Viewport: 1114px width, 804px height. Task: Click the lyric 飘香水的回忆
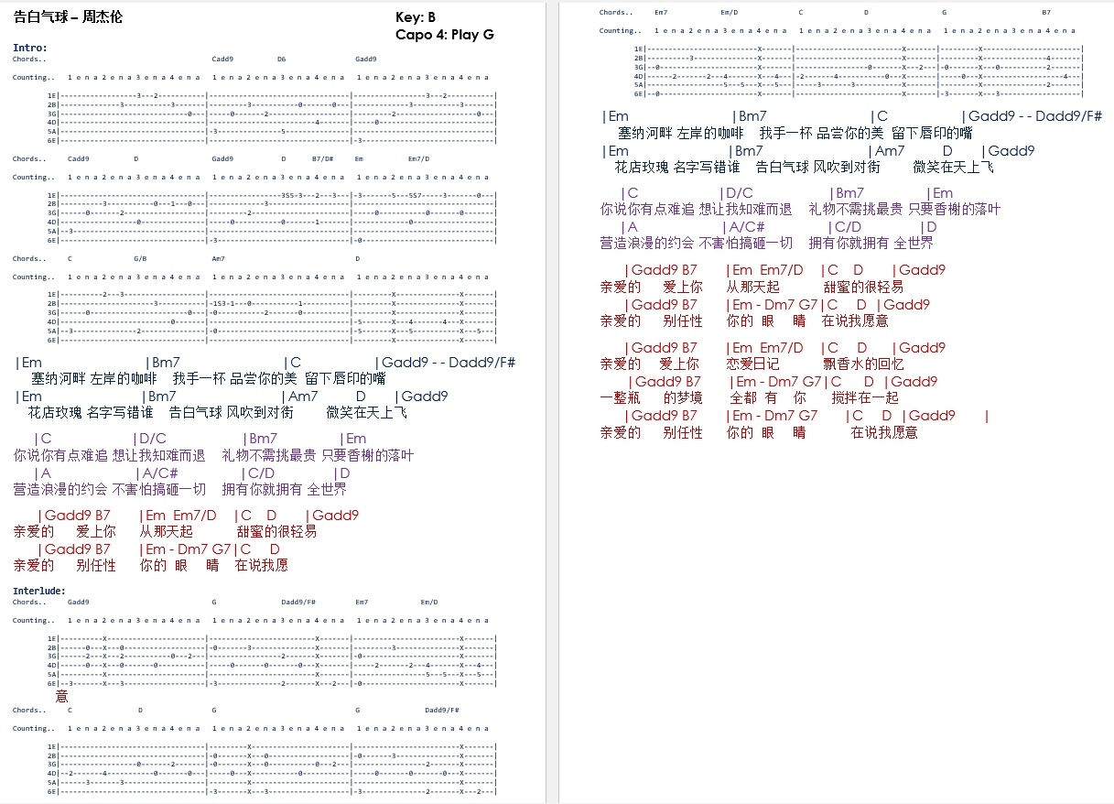pos(863,364)
